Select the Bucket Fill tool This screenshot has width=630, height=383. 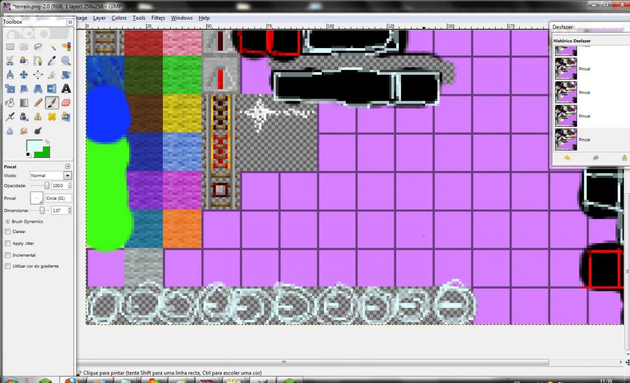[9, 102]
